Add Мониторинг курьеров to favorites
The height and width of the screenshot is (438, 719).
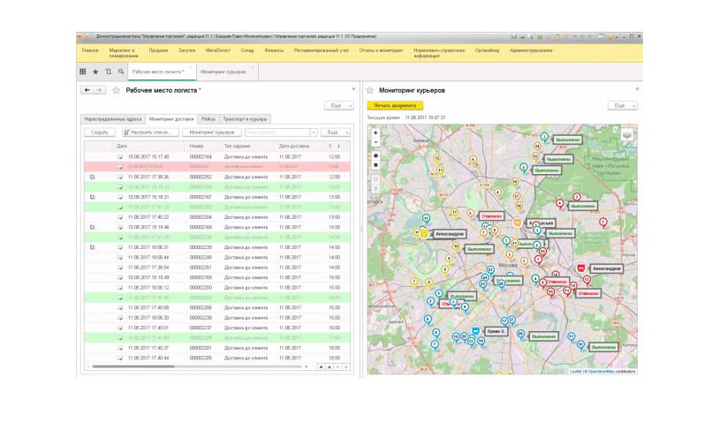(370, 90)
